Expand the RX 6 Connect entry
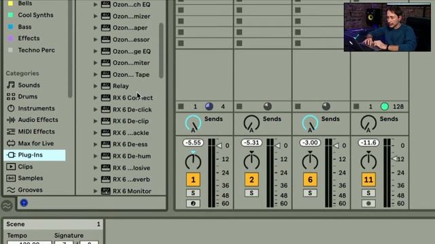 pyautogui.click(x=95, y=98)
